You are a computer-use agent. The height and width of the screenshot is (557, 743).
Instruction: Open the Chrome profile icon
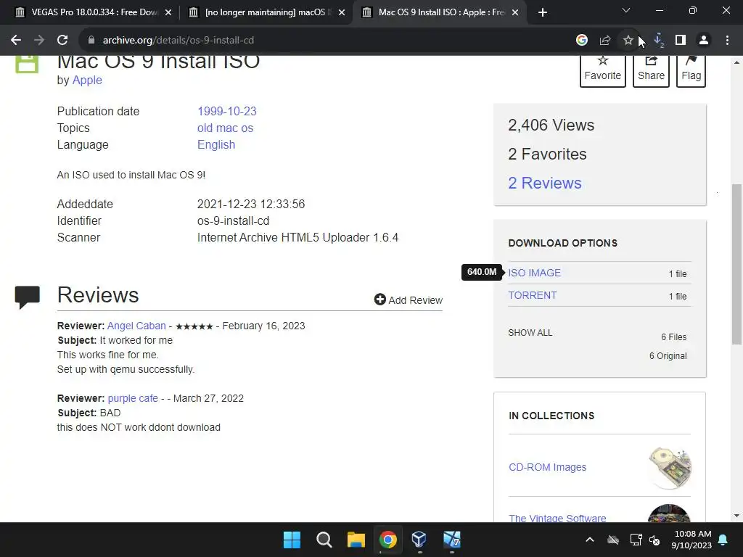(704, 41)
